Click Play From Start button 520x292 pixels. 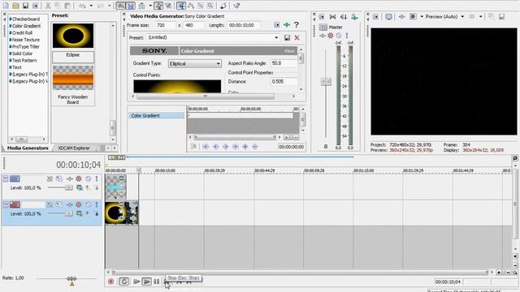pos(136,281)
